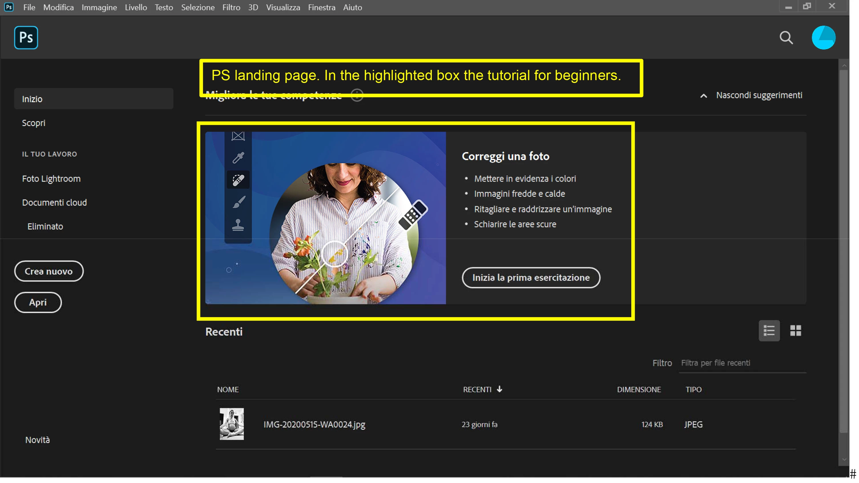Open Foto Lightroom in the sidebar
Image resolution: width=859 pixels, height=483 pixels.
pyautogui.click(x=51, y=178)
